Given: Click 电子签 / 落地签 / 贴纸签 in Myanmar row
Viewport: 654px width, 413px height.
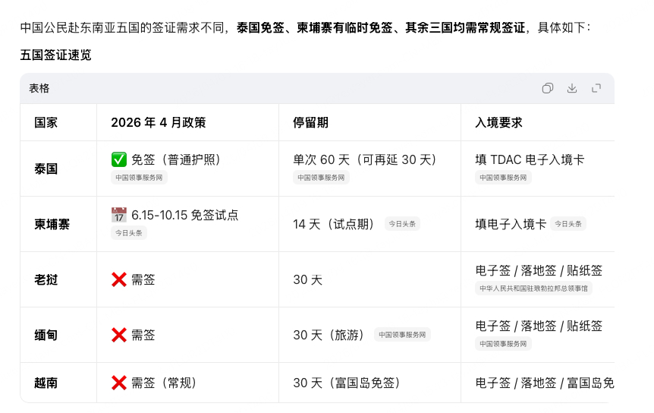Looking at the screenshot, I should (539, 326).
